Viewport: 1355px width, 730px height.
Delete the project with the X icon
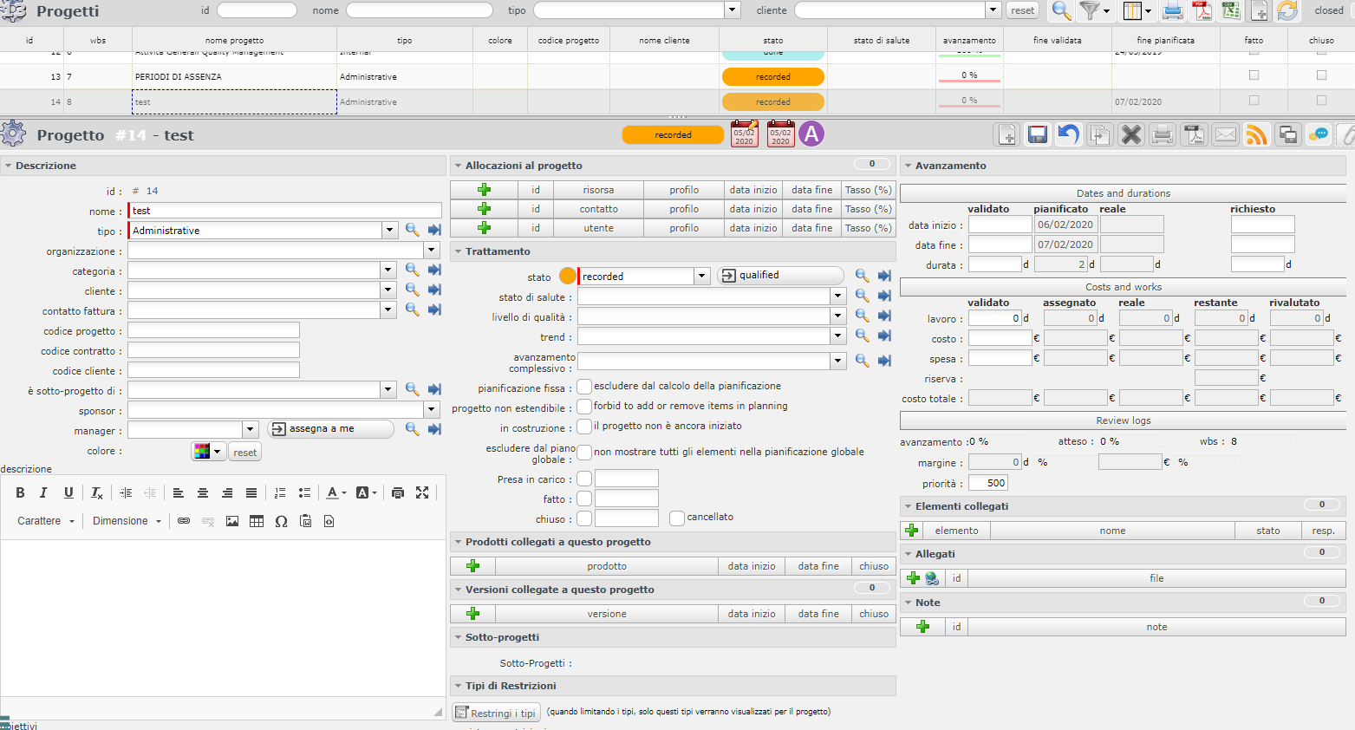pos(1130,134)
